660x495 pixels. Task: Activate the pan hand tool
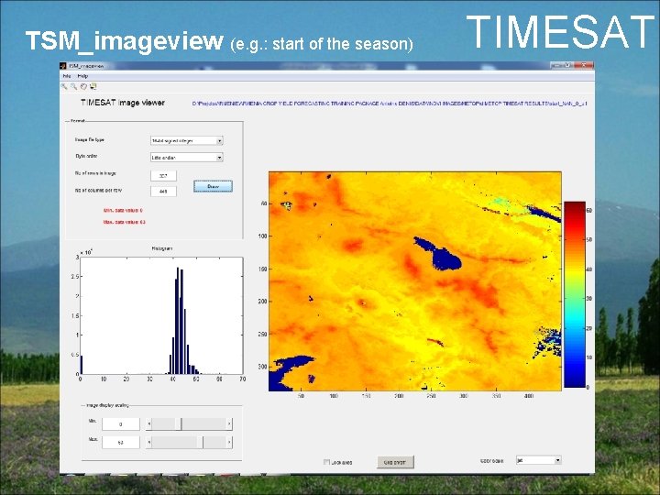(83, 87)
